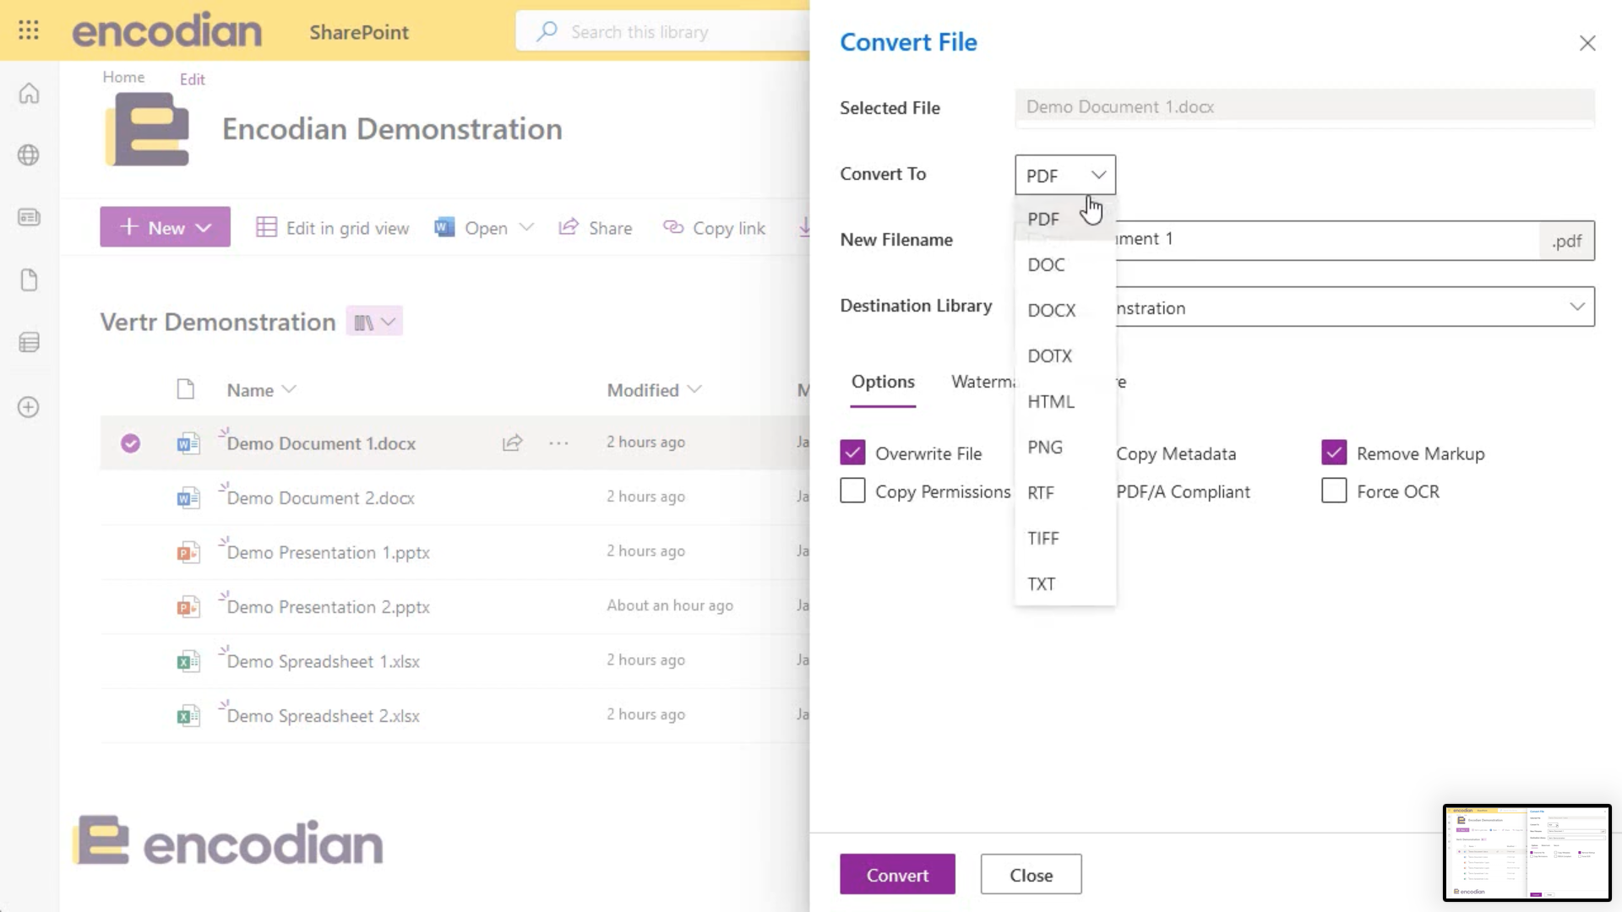Click the Share toolbar button

point(595,228)
